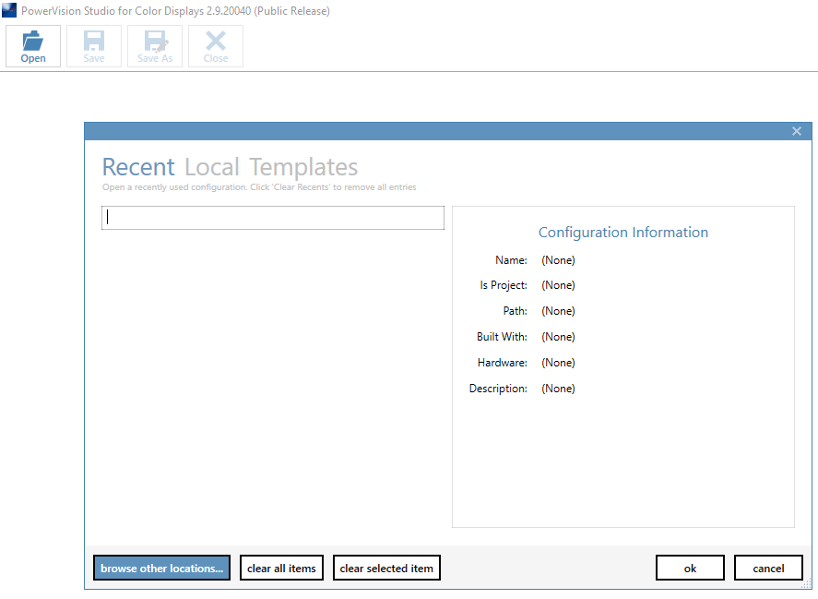This screenshot has height=599, width=818.
Task: Close the recent configurations dialog
Action: tap(796, 131)
